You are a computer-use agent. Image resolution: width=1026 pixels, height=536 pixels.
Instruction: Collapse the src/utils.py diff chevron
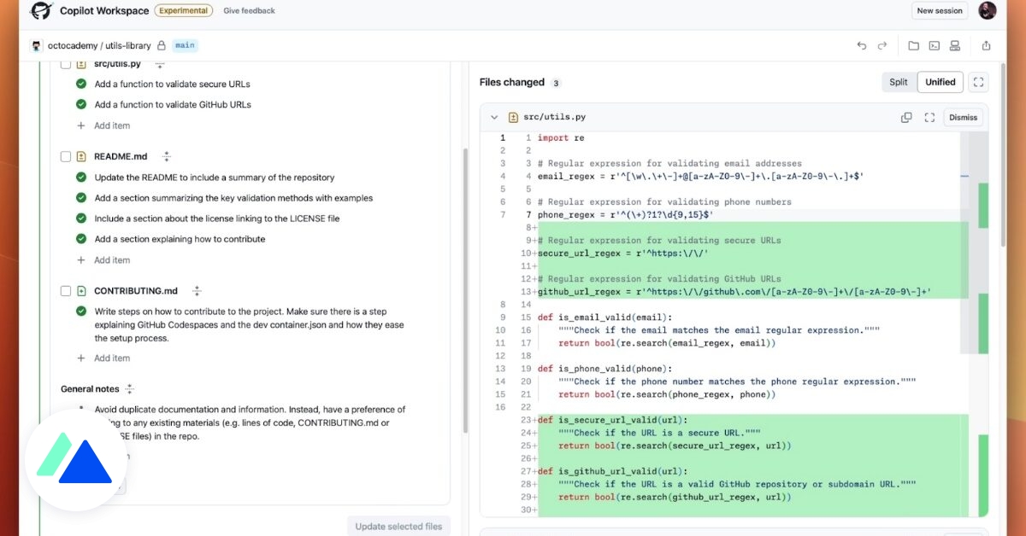494,117
